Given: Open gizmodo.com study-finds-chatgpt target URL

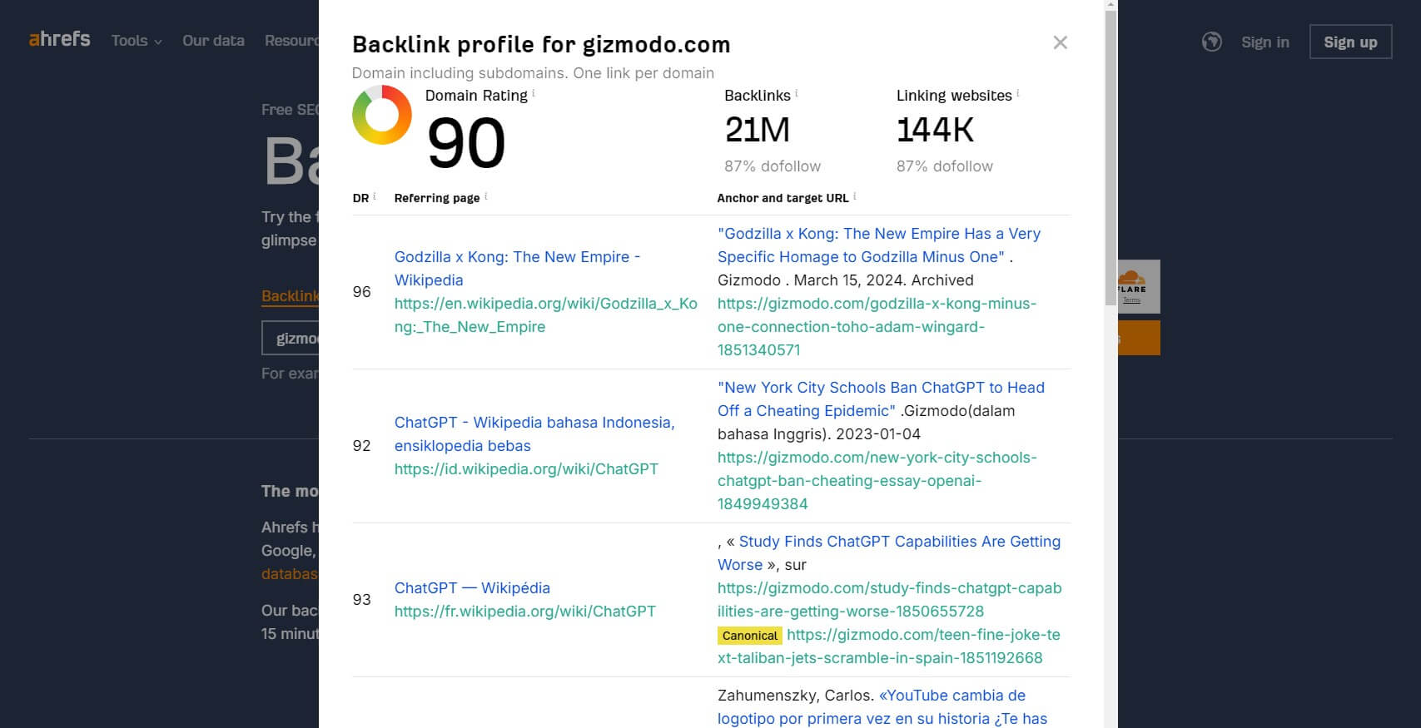Looking at the screenshot, I should pyautogui.click(x=889, y=600).
